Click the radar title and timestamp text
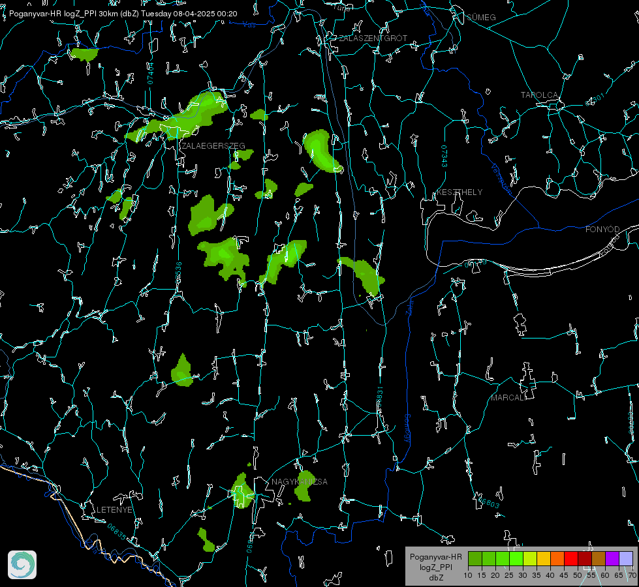639x587 pixels. 123,14
